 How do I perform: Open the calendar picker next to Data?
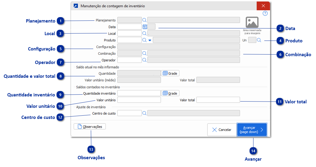(145, 27)
